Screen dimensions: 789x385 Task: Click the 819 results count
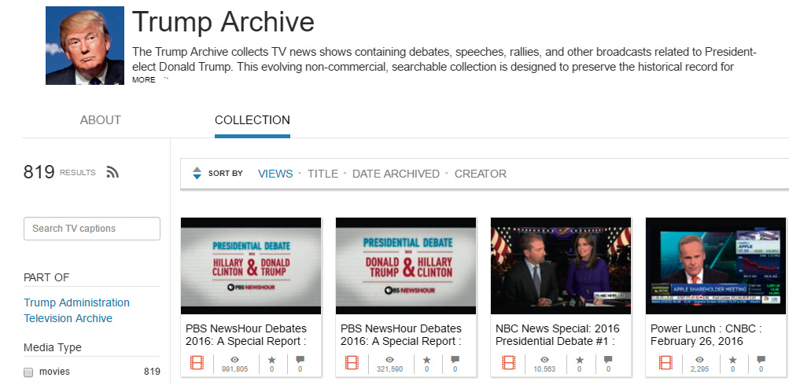(39, 172)
